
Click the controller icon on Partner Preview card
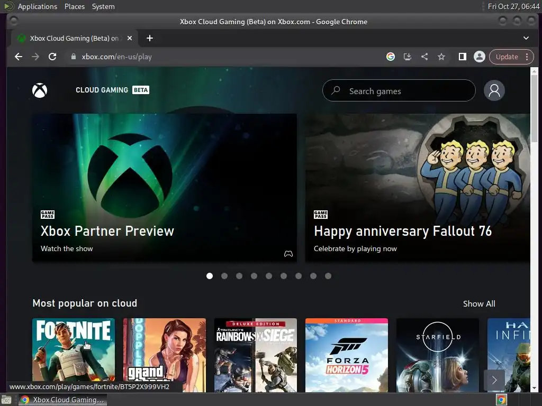pyautogui.click(x=288, y=254)
